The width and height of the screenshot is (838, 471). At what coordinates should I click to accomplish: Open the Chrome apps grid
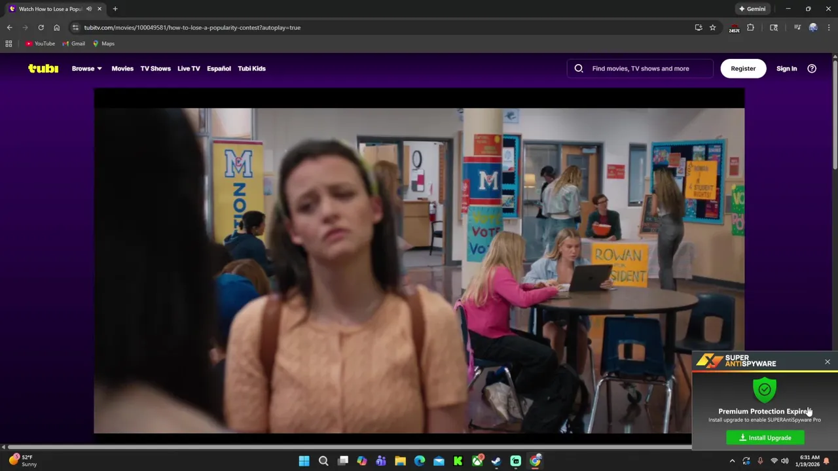[9, 44]
